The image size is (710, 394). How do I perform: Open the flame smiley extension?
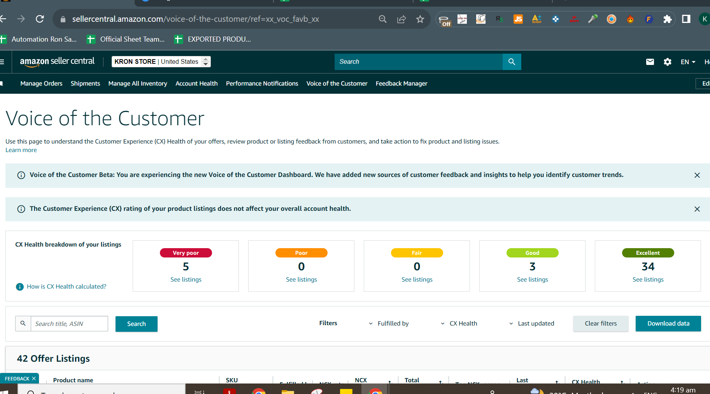pos(630,19)
